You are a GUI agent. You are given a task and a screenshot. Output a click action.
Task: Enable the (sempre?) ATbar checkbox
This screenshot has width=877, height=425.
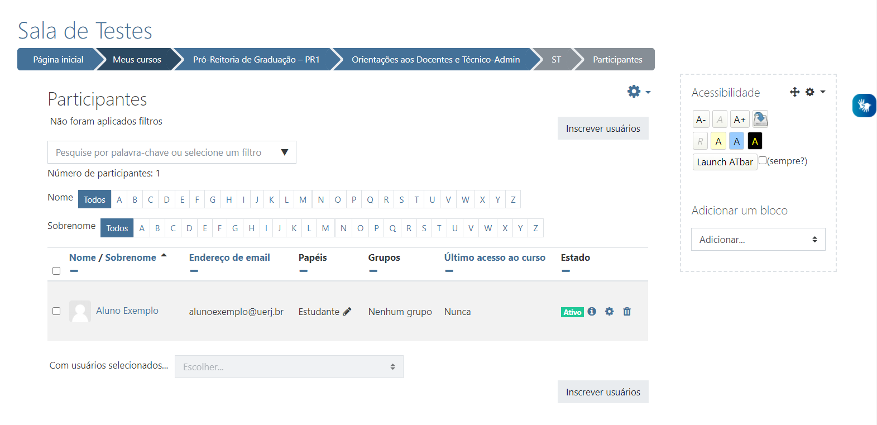[763, 160]
